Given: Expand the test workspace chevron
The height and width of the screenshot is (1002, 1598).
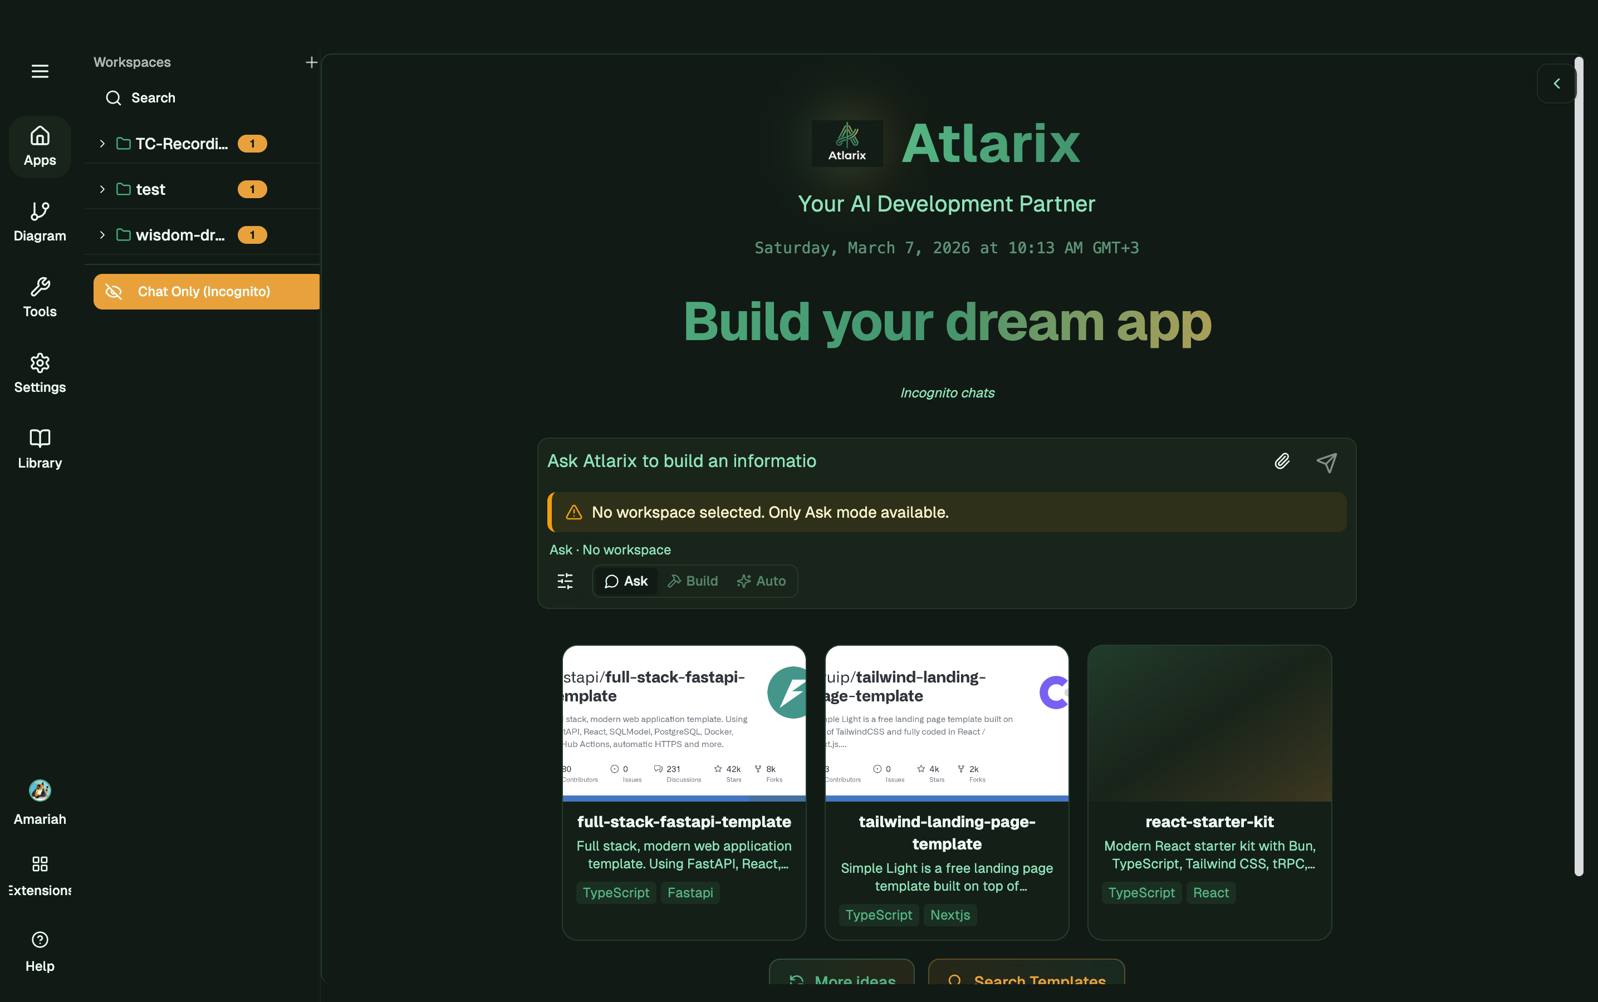Looking at the screenshot, I should click(x=102, y=189).
